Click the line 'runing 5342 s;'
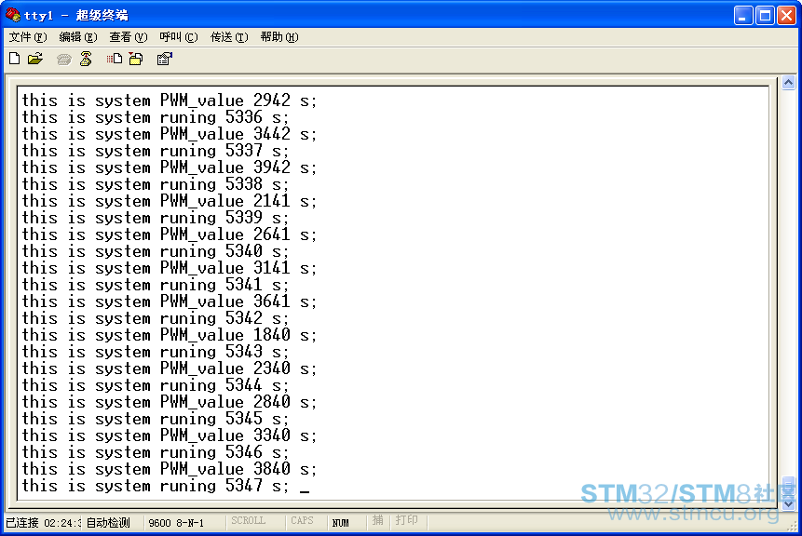 (x=156, y=318)
